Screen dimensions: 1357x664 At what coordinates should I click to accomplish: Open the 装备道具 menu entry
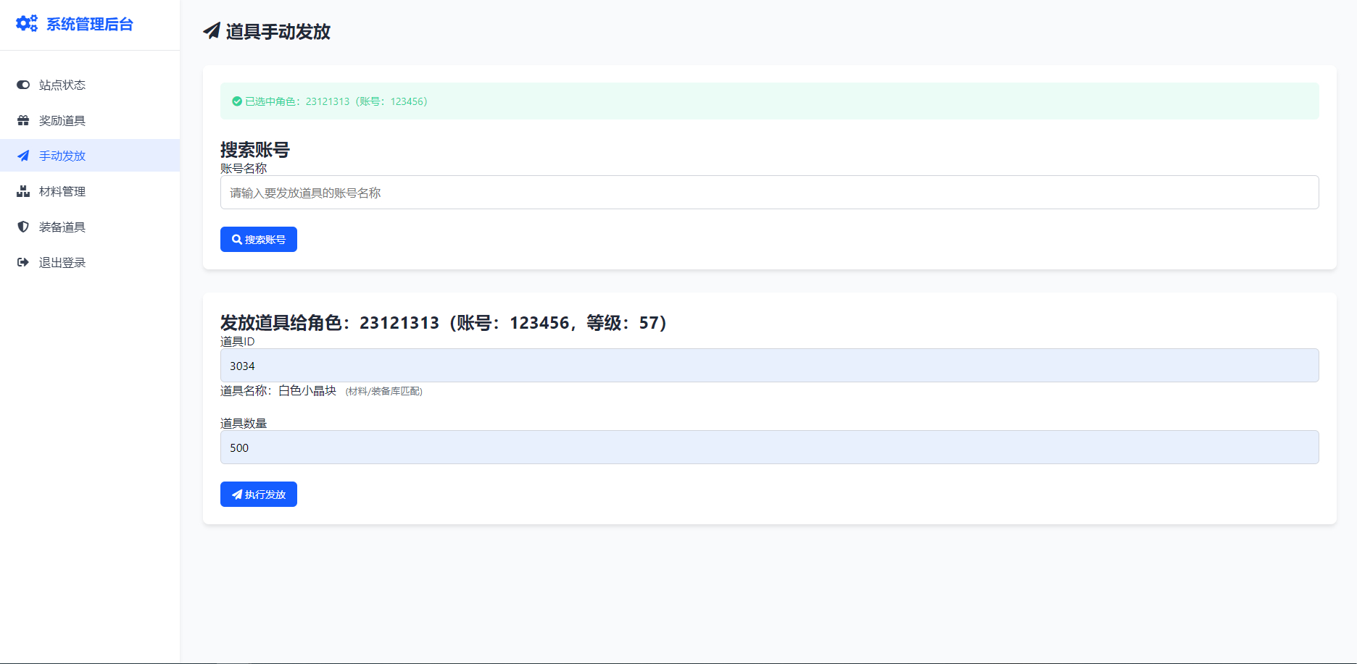coord(62,227)
